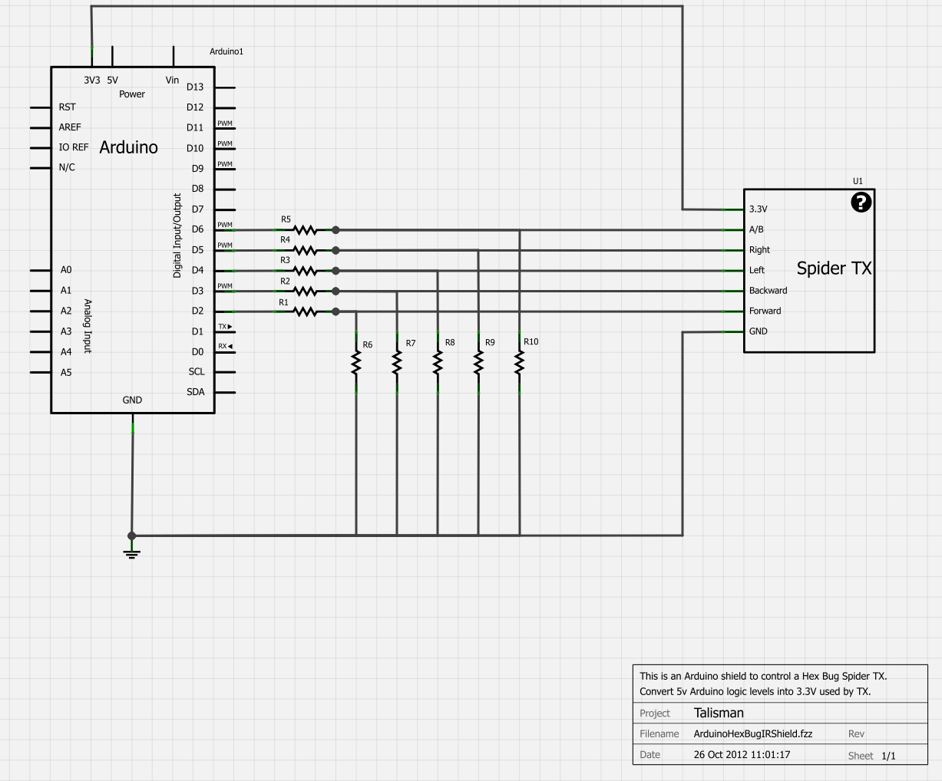Viewport: 942px width, 781px height.
Task: Select resistor R2 symbol
Action: tap(306, 291)
